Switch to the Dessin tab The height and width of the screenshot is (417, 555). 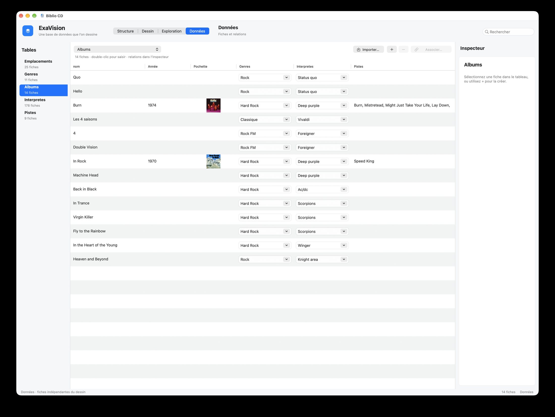coord(148,31)
